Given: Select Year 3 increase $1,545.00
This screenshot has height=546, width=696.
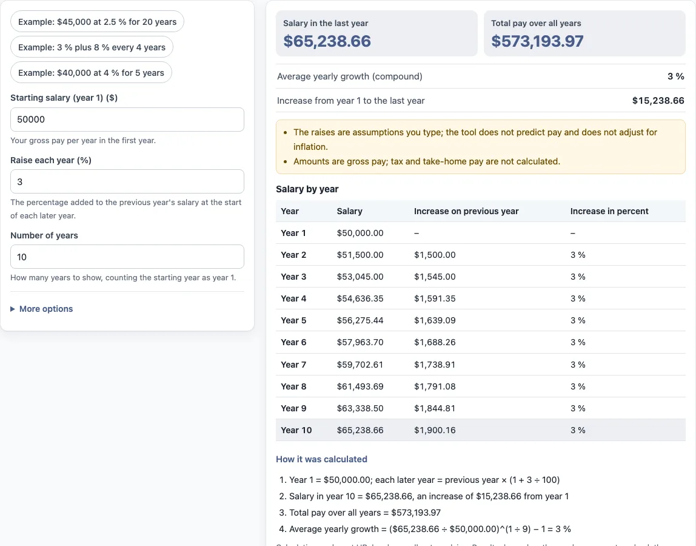Looking at the screenshot, I should point(435,276).
